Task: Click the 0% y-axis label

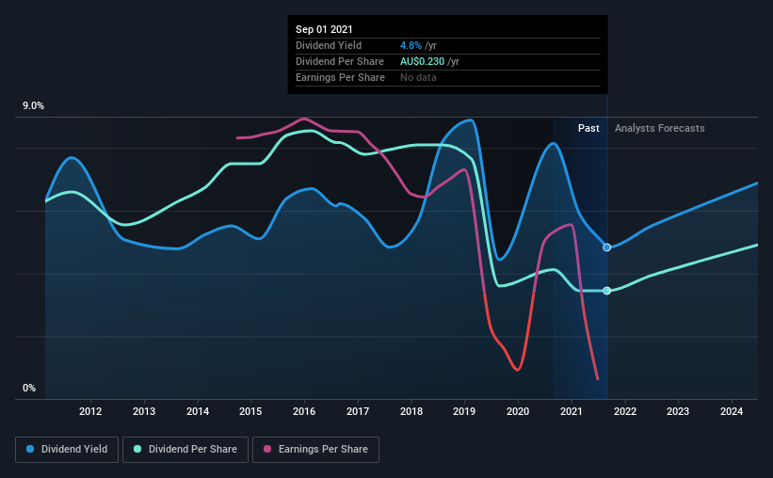Action: point(29,389)
